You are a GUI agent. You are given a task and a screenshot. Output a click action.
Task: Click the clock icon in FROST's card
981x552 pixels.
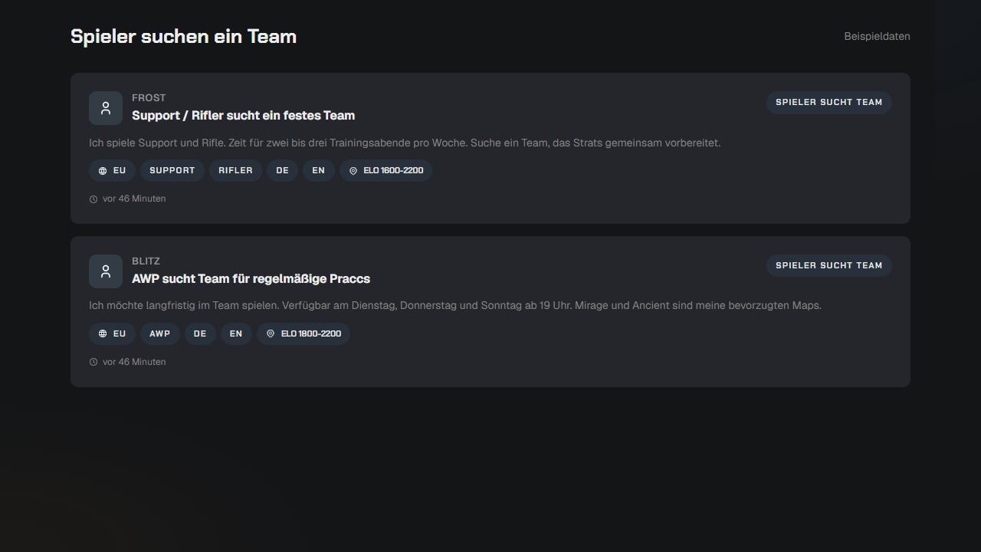pyautogui.click(x=94, y=199)
